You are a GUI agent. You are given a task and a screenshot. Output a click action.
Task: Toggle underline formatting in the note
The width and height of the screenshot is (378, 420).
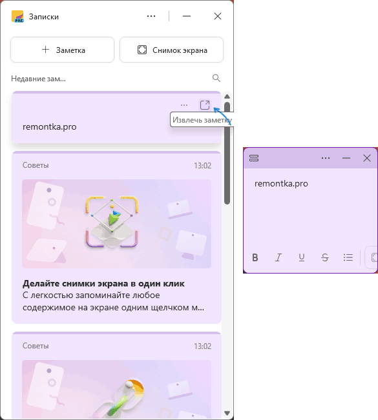[302, 257]
